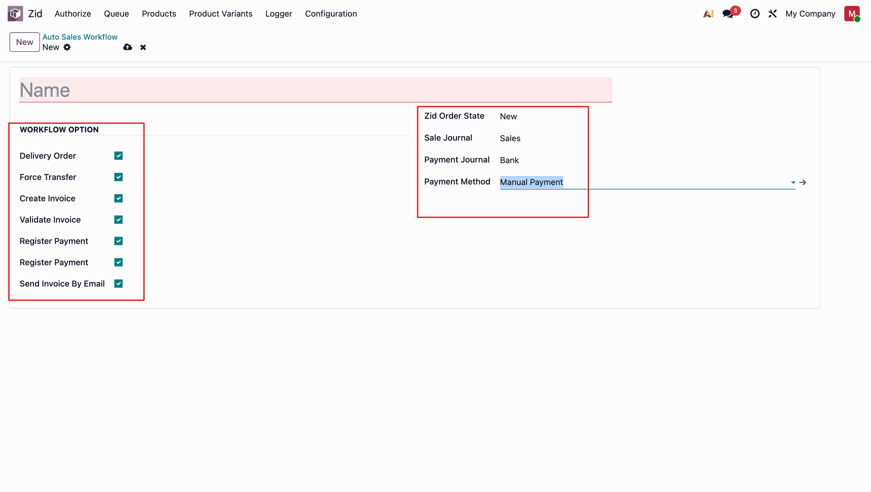The width and height of the screenshot is (871, 492).
Task: Select the WORKFLOW OPTION section heading
Action: tap(59, 130)
